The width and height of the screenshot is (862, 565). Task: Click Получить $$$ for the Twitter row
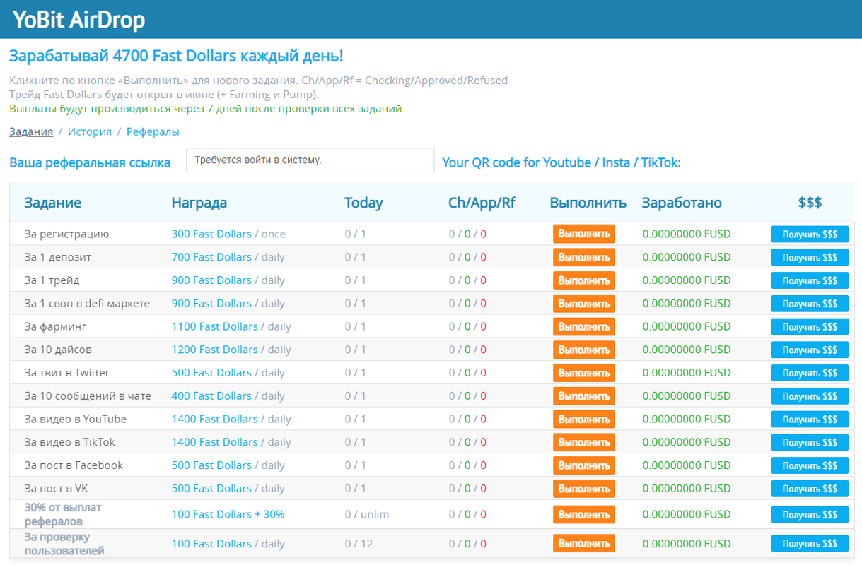810,373
